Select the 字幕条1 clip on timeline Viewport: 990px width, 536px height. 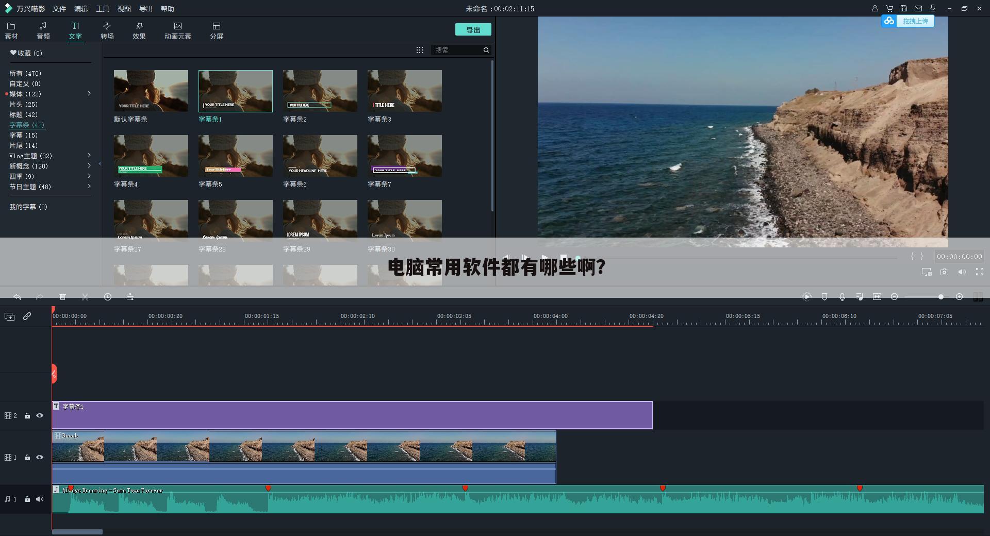(x=352, y=415)
